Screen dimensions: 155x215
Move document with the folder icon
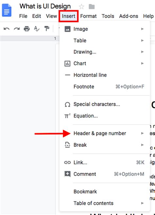(x=92, y=7)
